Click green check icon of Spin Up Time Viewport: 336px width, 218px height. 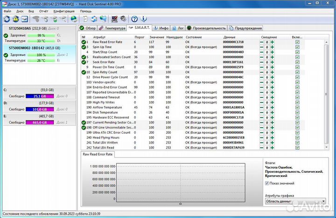point(84,47)
